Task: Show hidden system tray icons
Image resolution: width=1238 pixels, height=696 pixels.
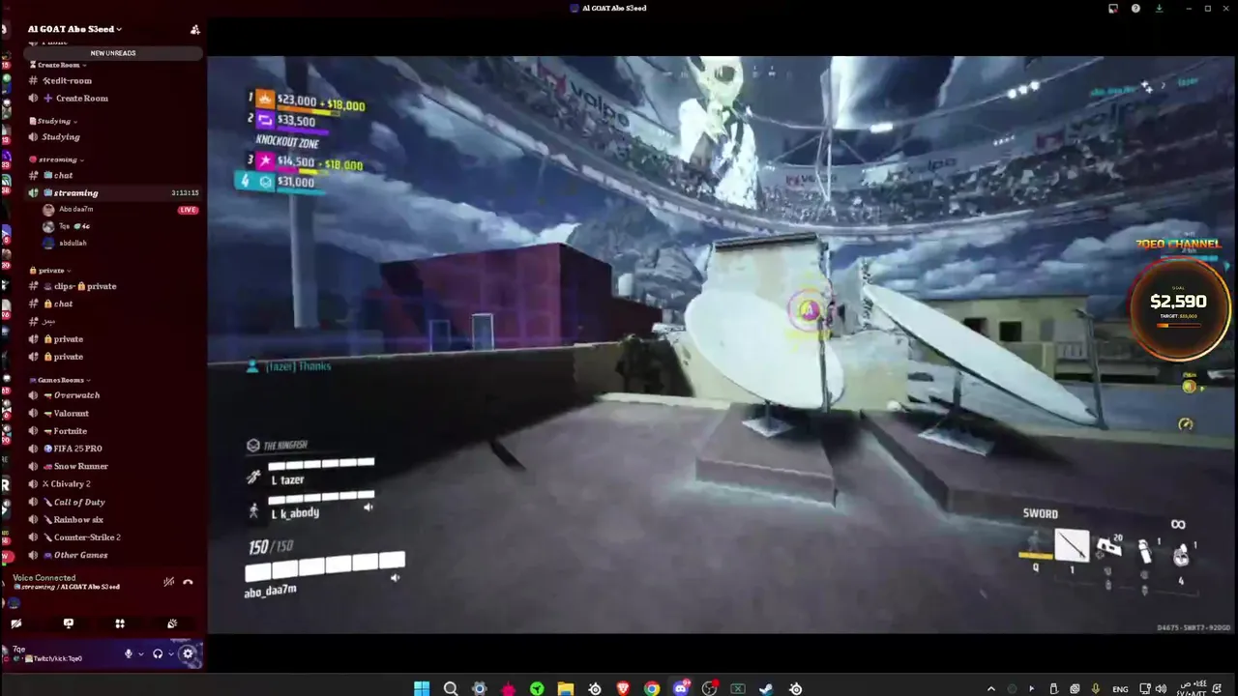Action: coord(990,689)
